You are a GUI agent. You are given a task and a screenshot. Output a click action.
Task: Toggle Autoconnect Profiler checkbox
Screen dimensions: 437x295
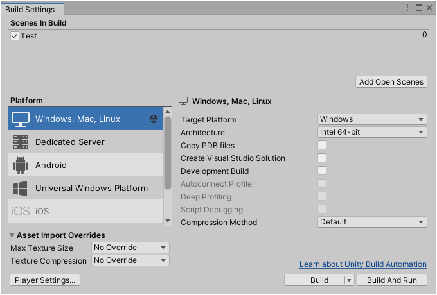click(x=322, y=183)
